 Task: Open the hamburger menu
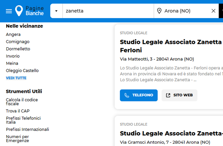click(9, 11)
